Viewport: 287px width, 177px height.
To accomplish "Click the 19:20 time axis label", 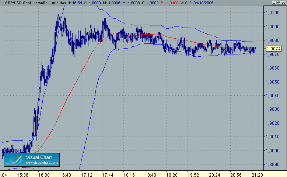I will pyautogui.click(x=172, y=175).
